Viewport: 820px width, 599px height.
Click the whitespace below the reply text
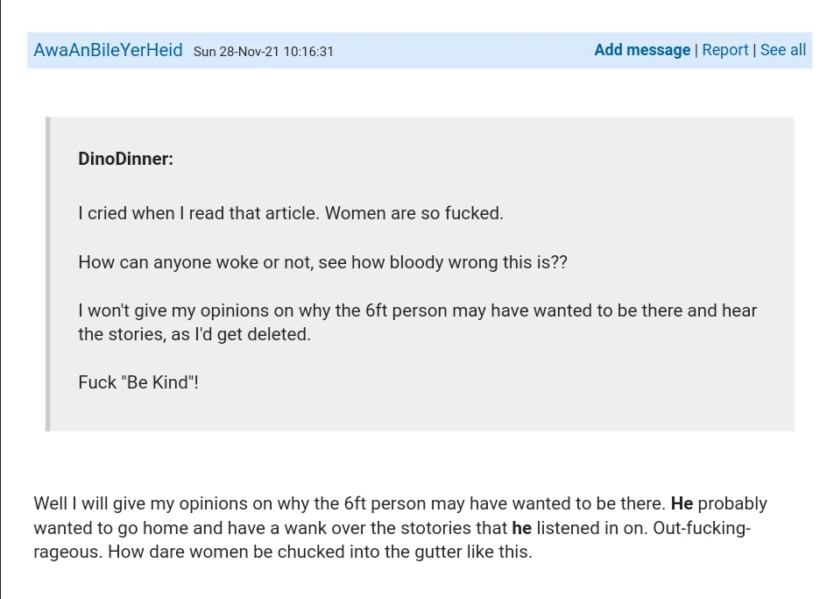tap(410, 579)
